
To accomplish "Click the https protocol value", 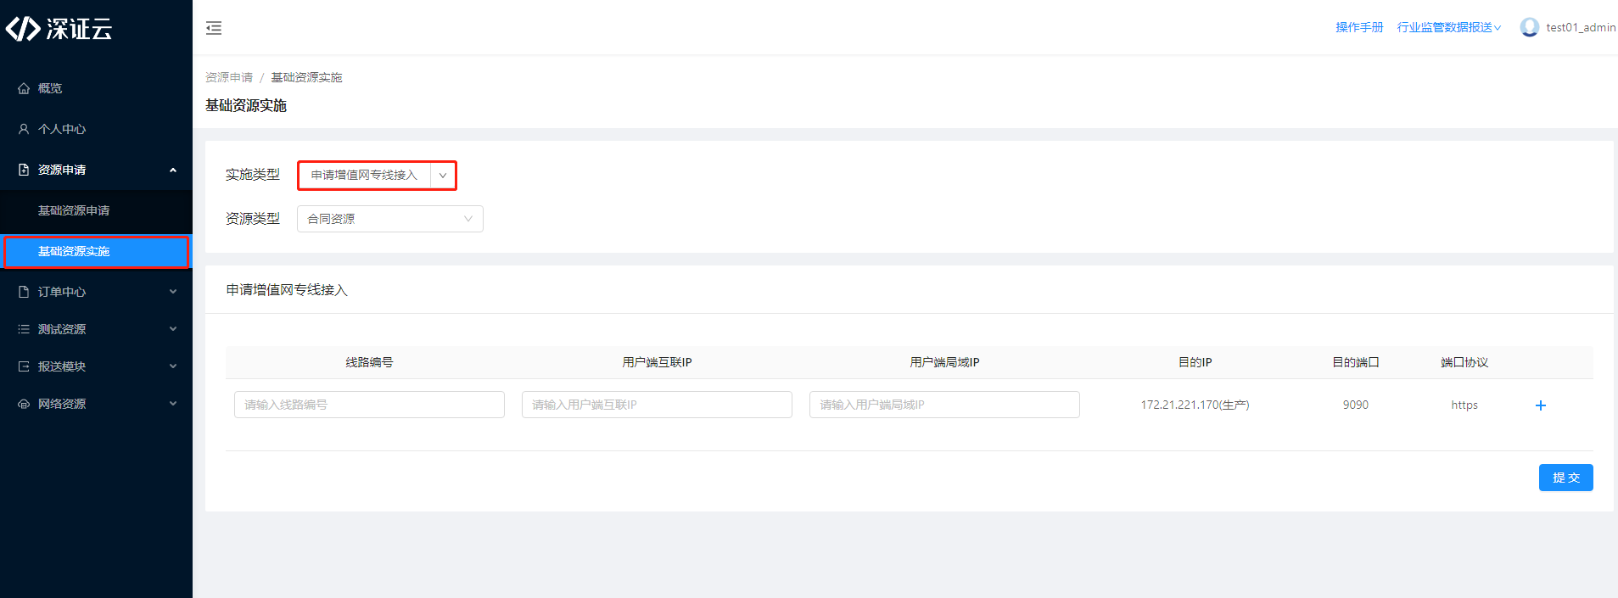I will pos(1464,405).
